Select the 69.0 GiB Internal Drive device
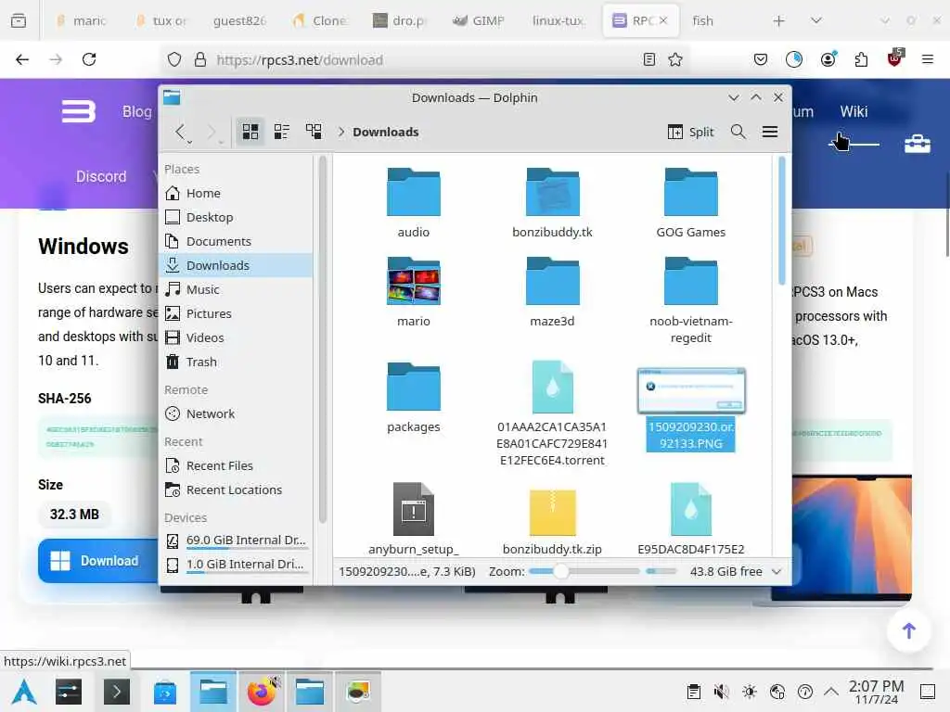Image resolution: width=950 pixels, height=712 pixels. pos(237,540)
